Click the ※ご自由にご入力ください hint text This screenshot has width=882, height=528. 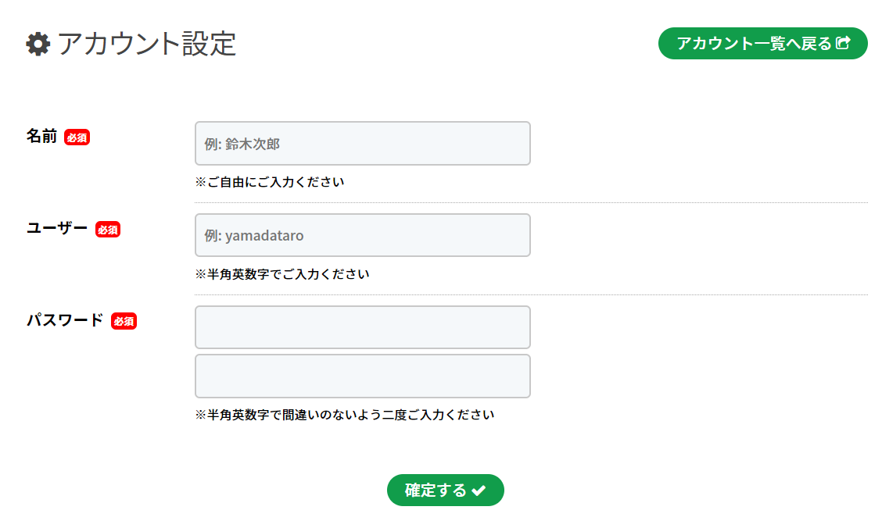pyautogui.click(x=269, y=183)
